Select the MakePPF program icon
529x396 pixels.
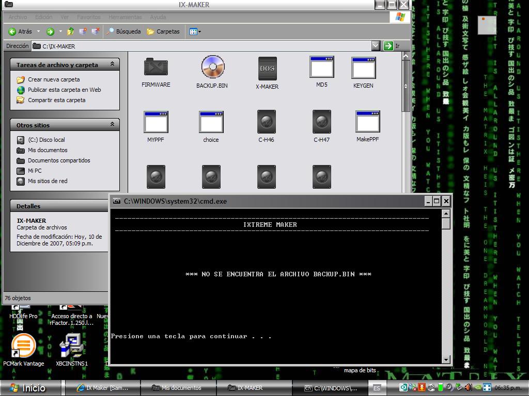pos(368,121)
